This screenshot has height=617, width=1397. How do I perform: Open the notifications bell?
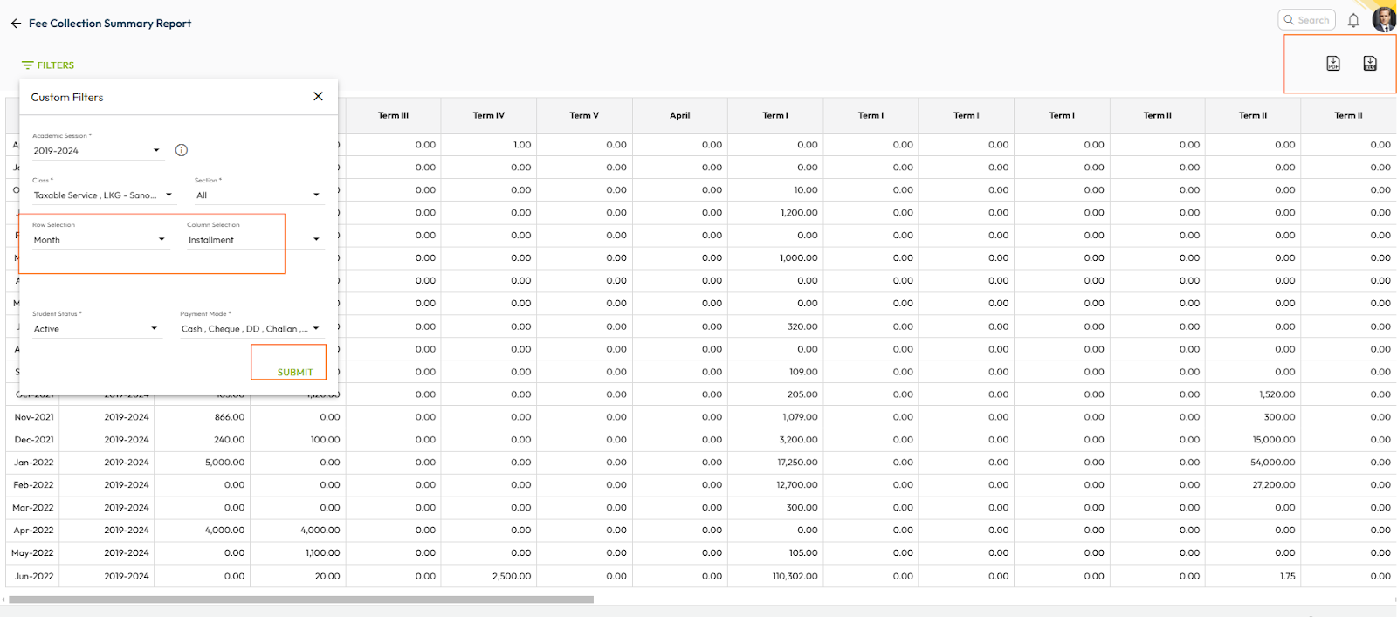point(1353,20)
